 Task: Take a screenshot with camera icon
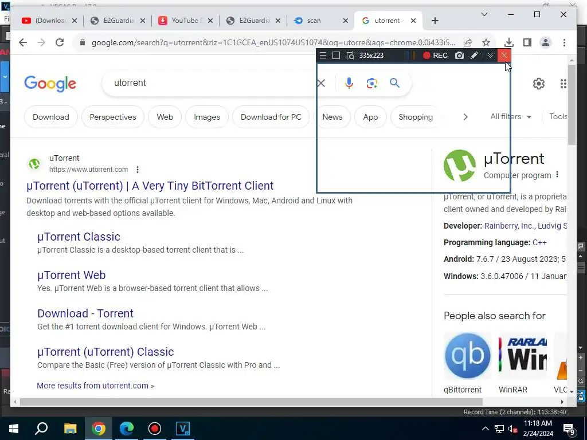[x=459, y=56]
